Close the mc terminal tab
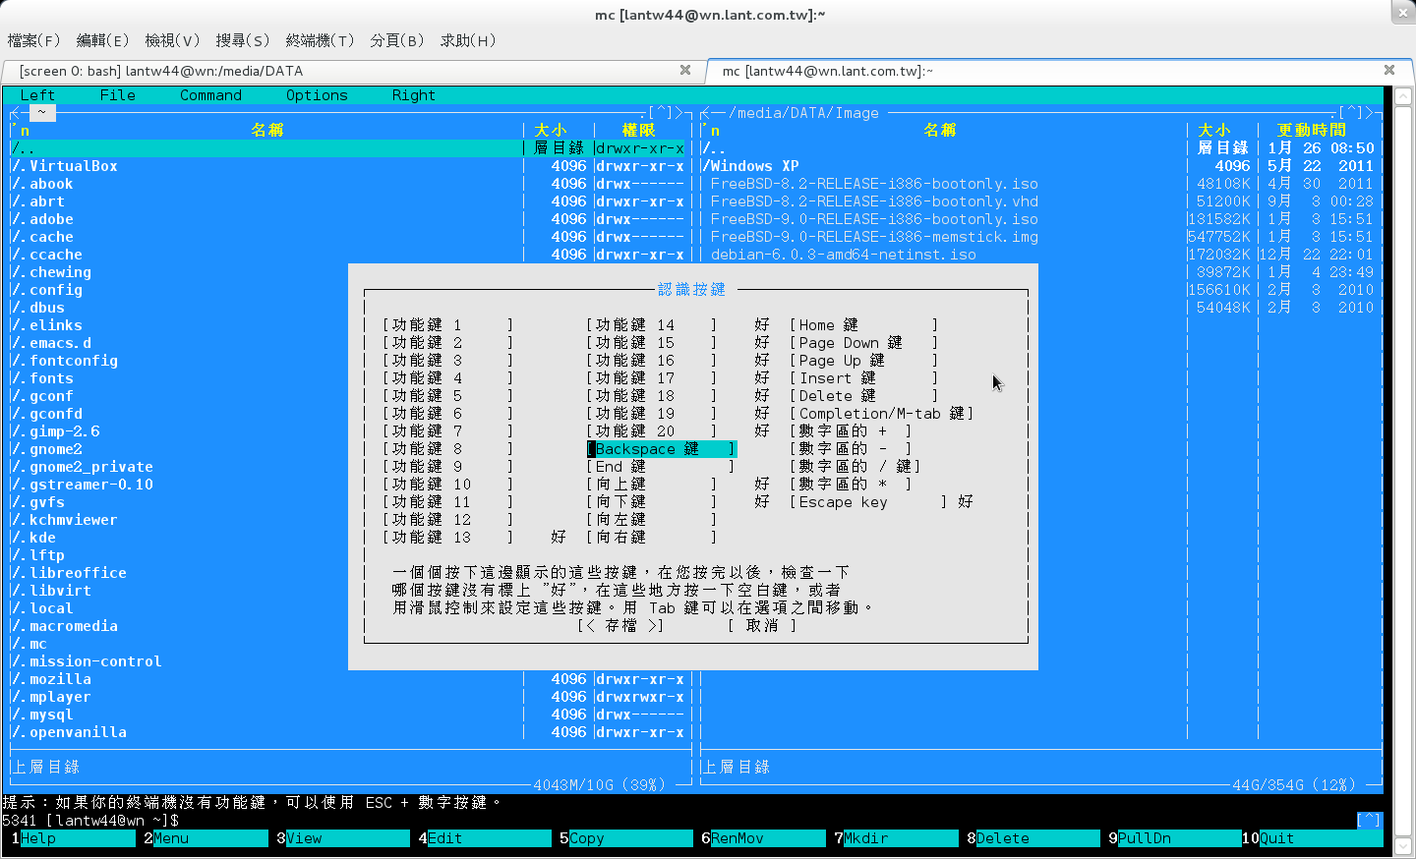This screenshot has height=859, width=1416. [x=1389, y=70]
